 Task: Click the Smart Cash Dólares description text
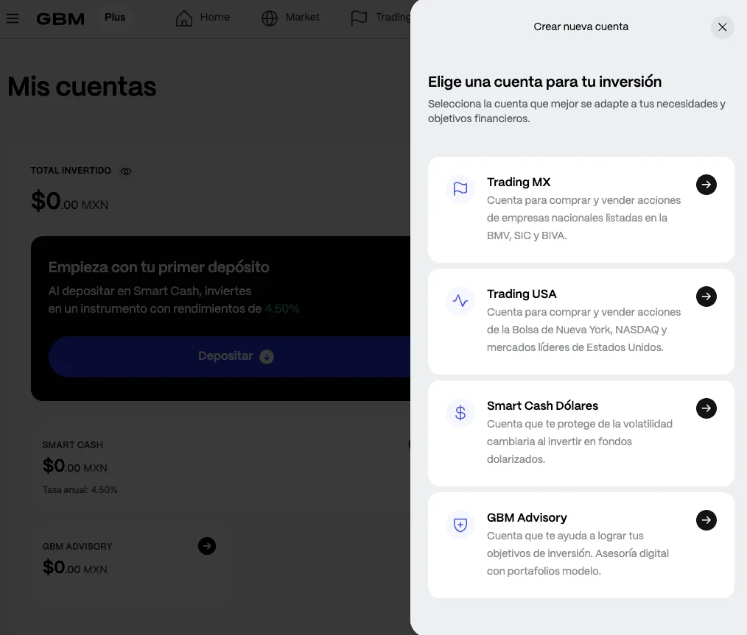(x=579, y=441)
